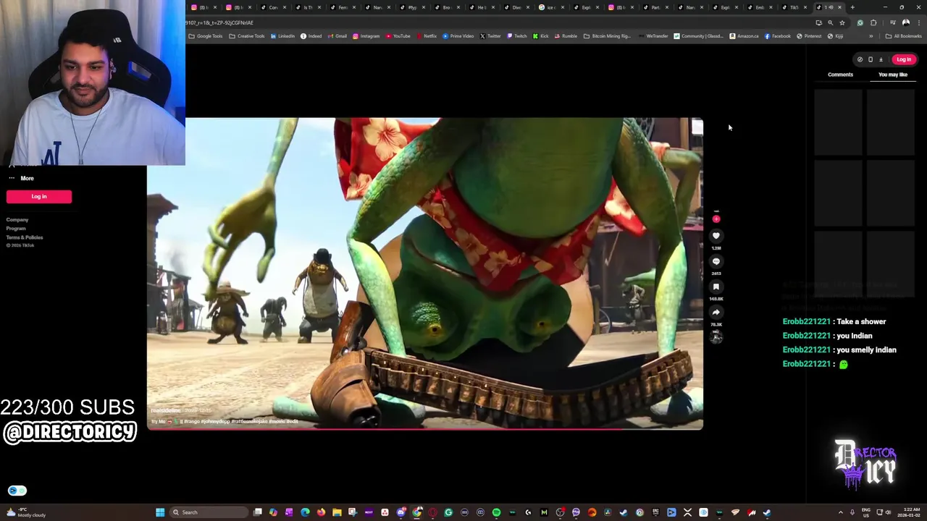Open the weather widget on the taskbar
The image size is (927, 521).
[x=26, y=512]
